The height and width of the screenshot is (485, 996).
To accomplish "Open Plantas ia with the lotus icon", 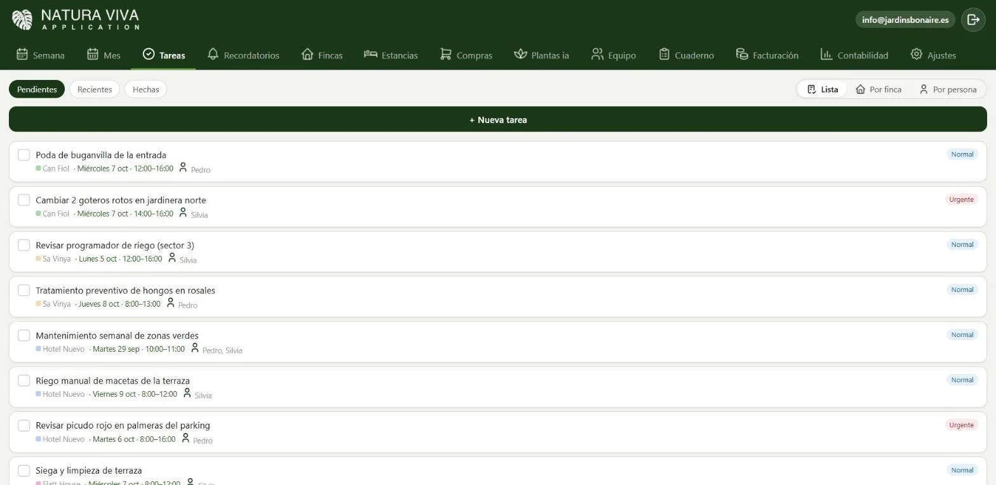I will click(x=541, y=55).
